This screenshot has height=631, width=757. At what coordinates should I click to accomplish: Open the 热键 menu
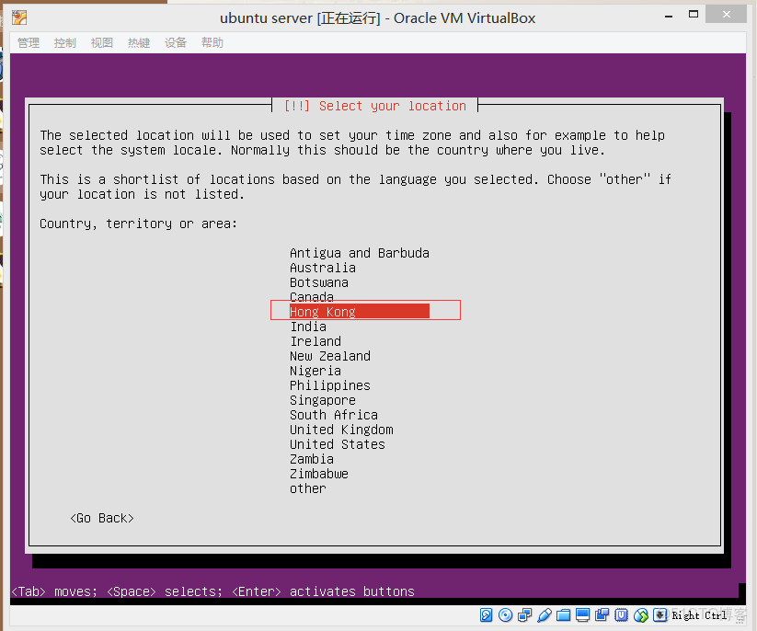click(139, 43)
